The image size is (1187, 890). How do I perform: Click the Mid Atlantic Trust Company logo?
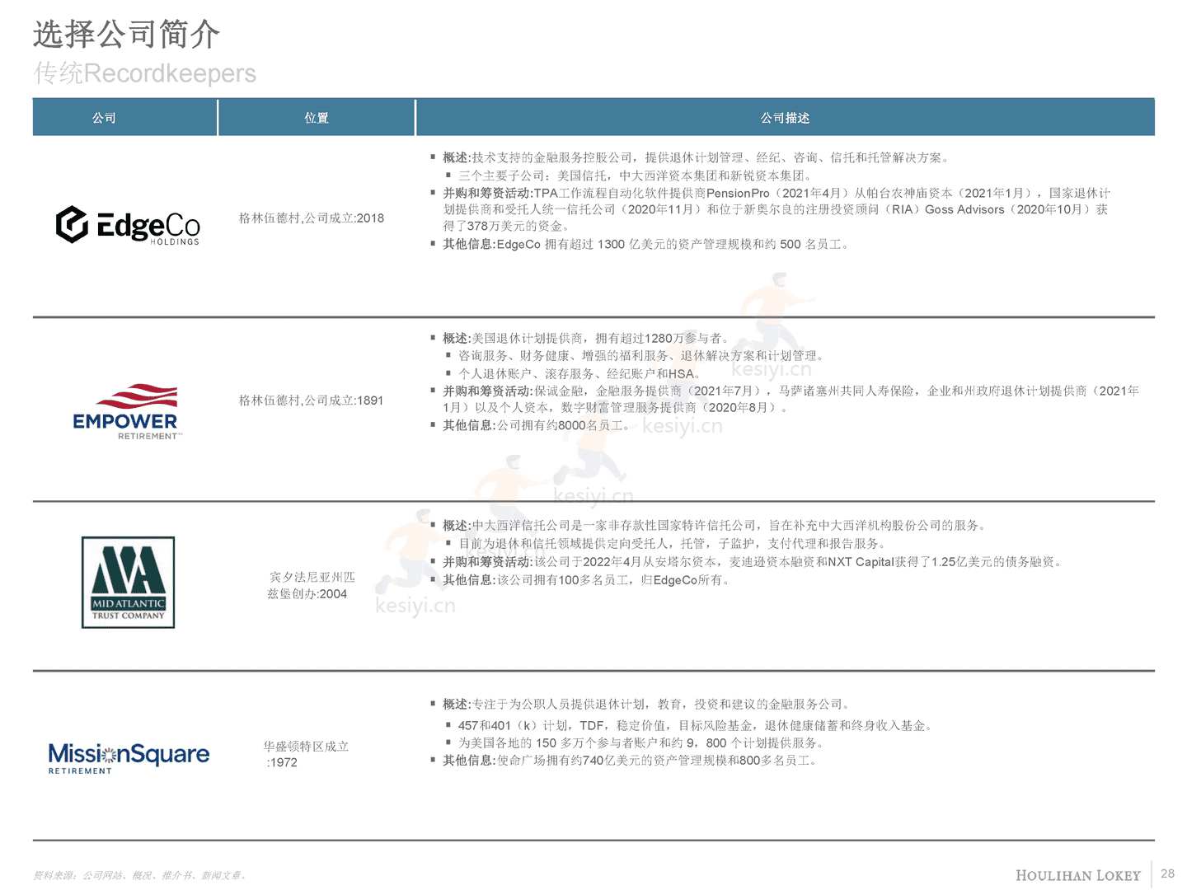[x=128, y=583]
